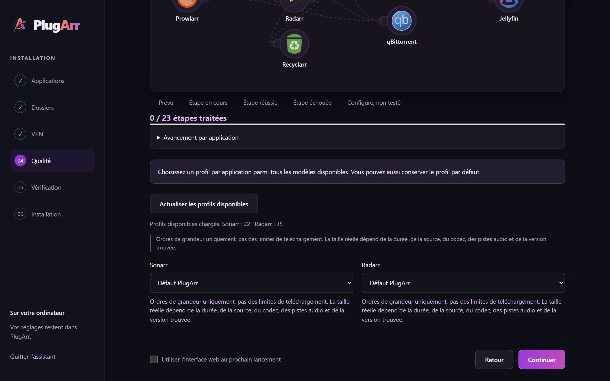The width and height of the screenshot is (610, 381).
Task: Click the PlugArr brand name text
Action: 56,25
